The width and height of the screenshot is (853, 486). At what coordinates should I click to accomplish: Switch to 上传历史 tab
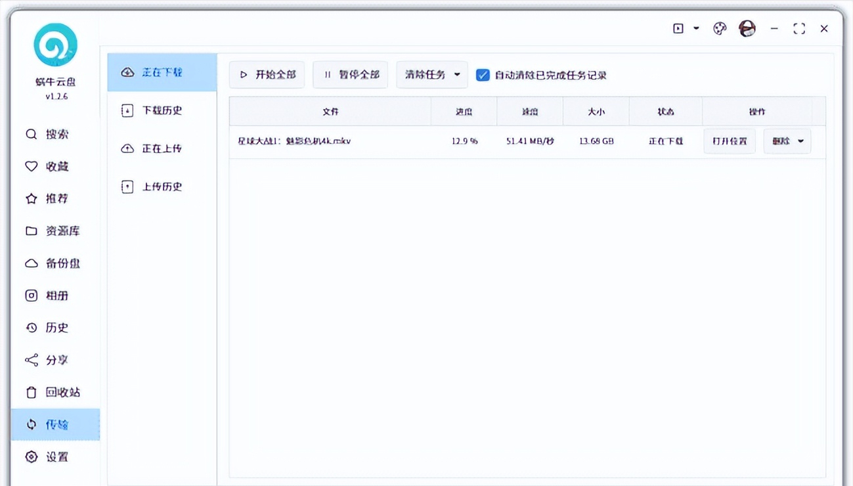(162, 187)
